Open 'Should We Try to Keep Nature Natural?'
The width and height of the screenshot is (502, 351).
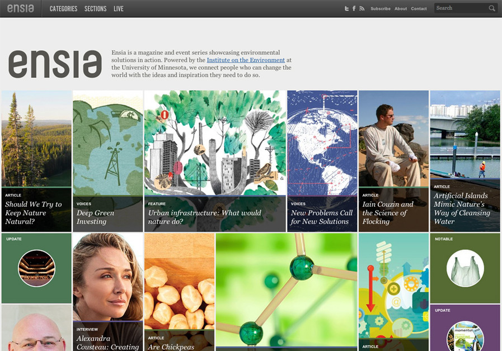[x=33, y=212]
